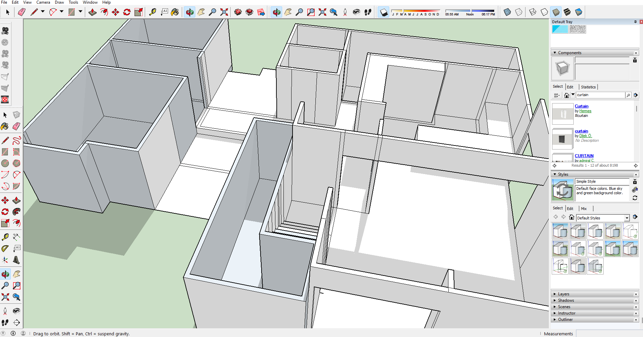Switch to the Mix tab in Styles
The width and height of the screenshot is (643, 337).
(x=584, y=209)
